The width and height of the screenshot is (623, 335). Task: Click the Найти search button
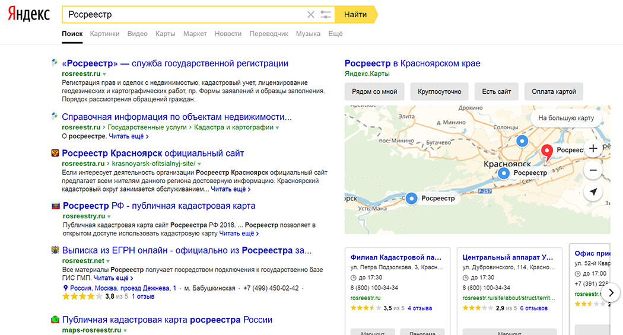pos(355,15)
